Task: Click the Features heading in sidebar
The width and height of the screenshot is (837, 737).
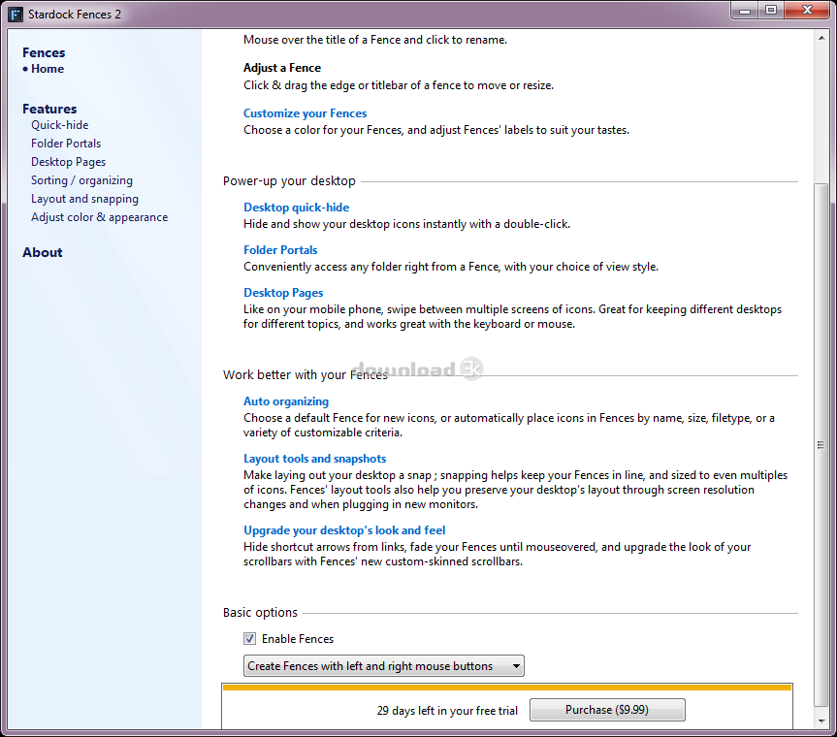Action: coord(49,109)
